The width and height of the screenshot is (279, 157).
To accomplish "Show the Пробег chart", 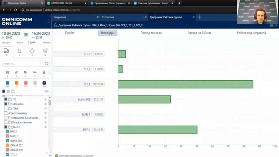I will tap(70, 33).
